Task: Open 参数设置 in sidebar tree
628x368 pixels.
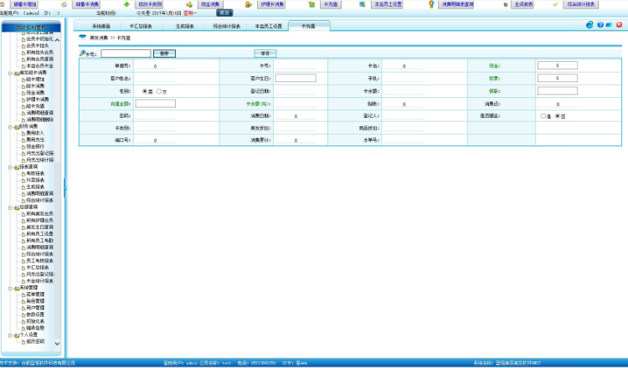Action: click(x=35, y=314)
